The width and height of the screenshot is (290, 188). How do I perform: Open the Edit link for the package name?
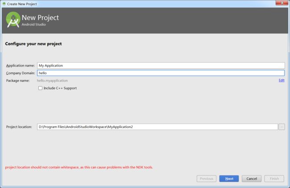click(x=282, y=80)
